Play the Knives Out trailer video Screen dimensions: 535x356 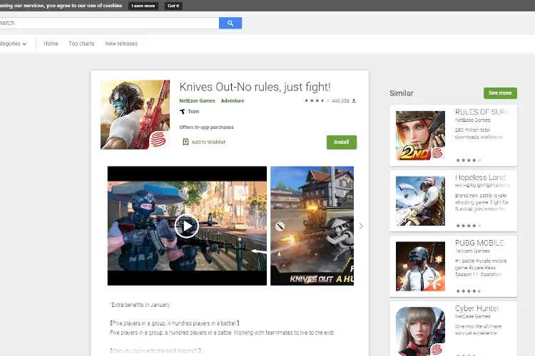(187, 226)
